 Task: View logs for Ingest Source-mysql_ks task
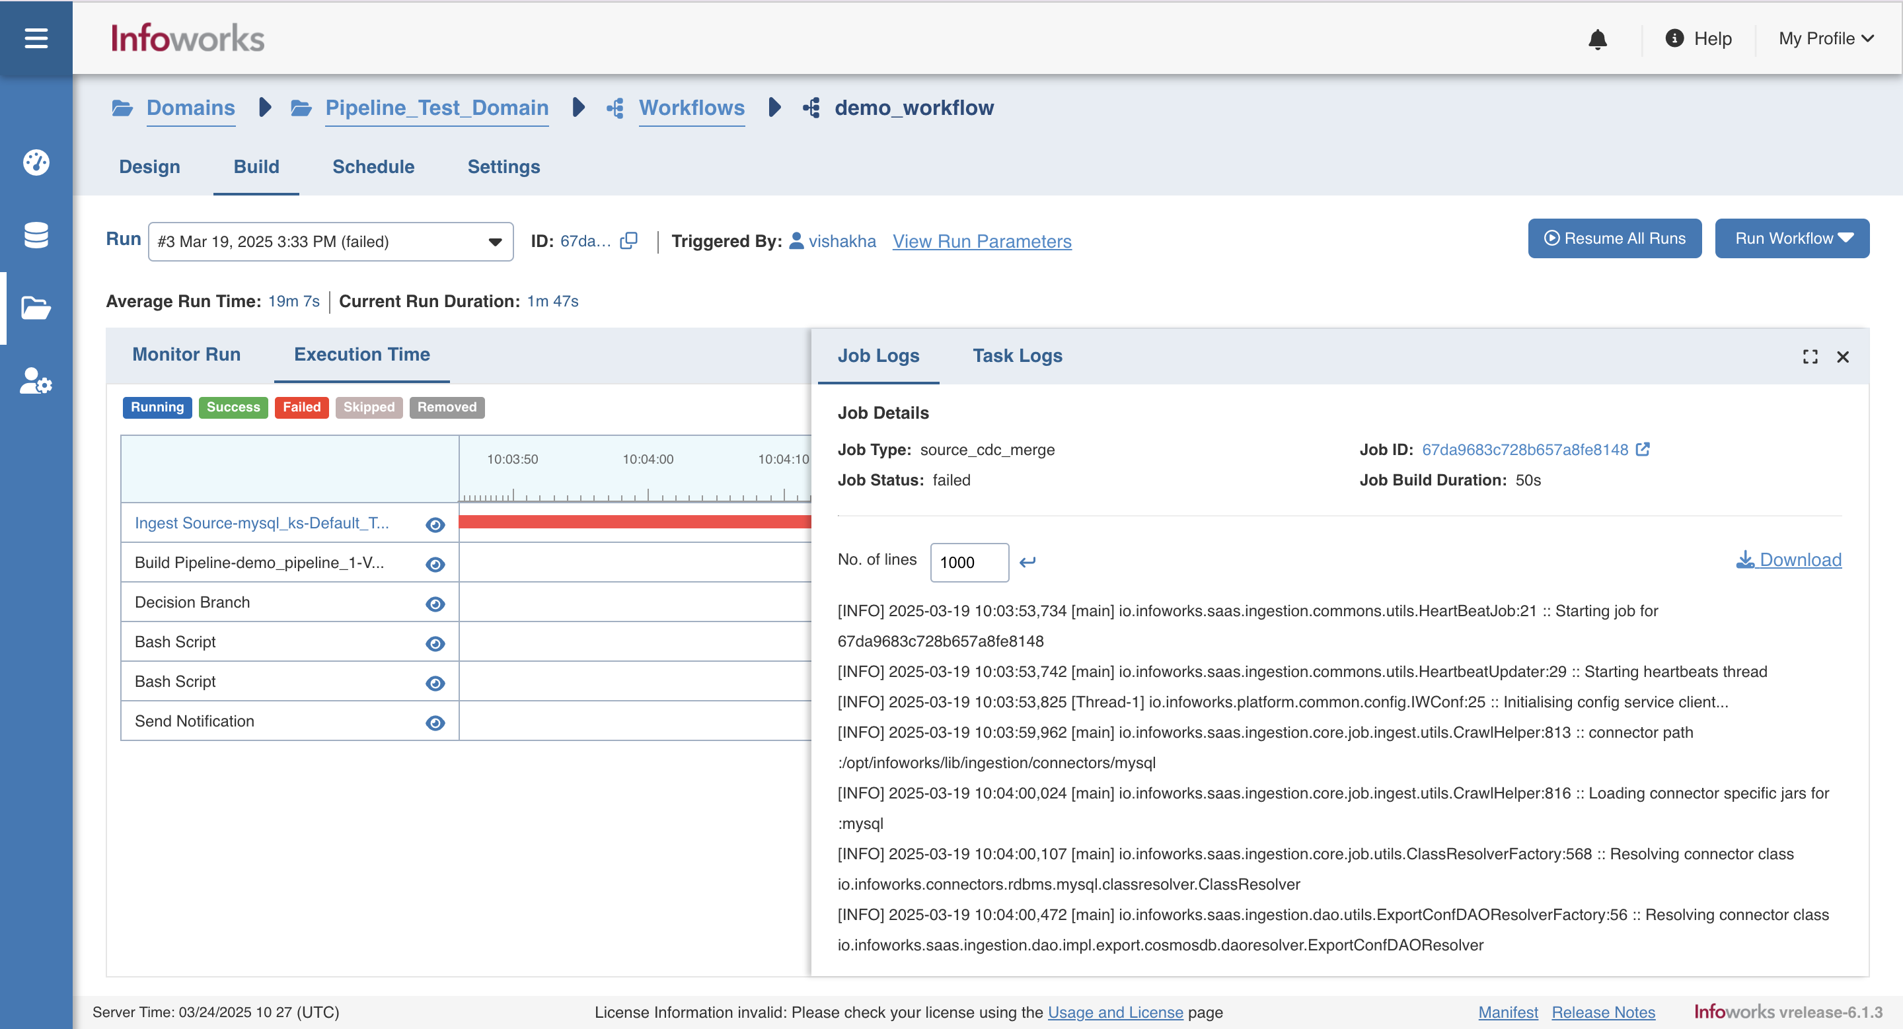click(x=435, y=524)
